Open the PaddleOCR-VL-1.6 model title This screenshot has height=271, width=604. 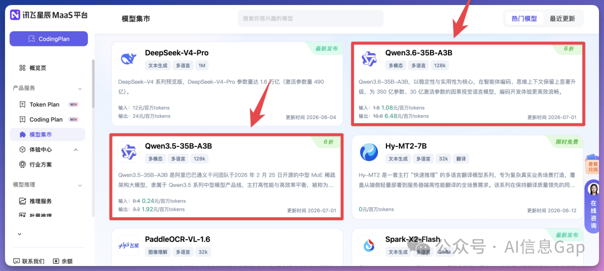178,240
